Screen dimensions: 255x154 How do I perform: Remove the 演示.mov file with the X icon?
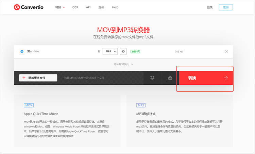[x=226, y=51]
